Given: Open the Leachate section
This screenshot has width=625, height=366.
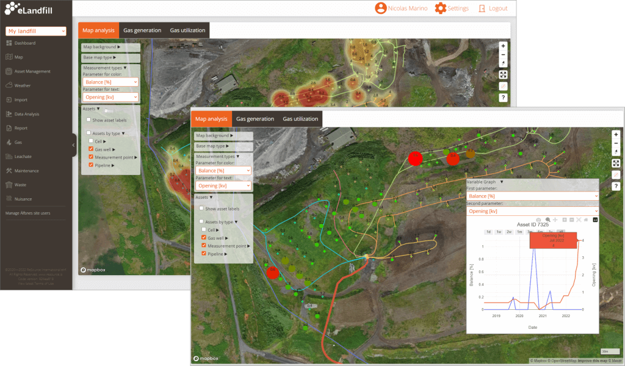Looking at the screenshot, I should pyautogui.click(x=24, y=156).
